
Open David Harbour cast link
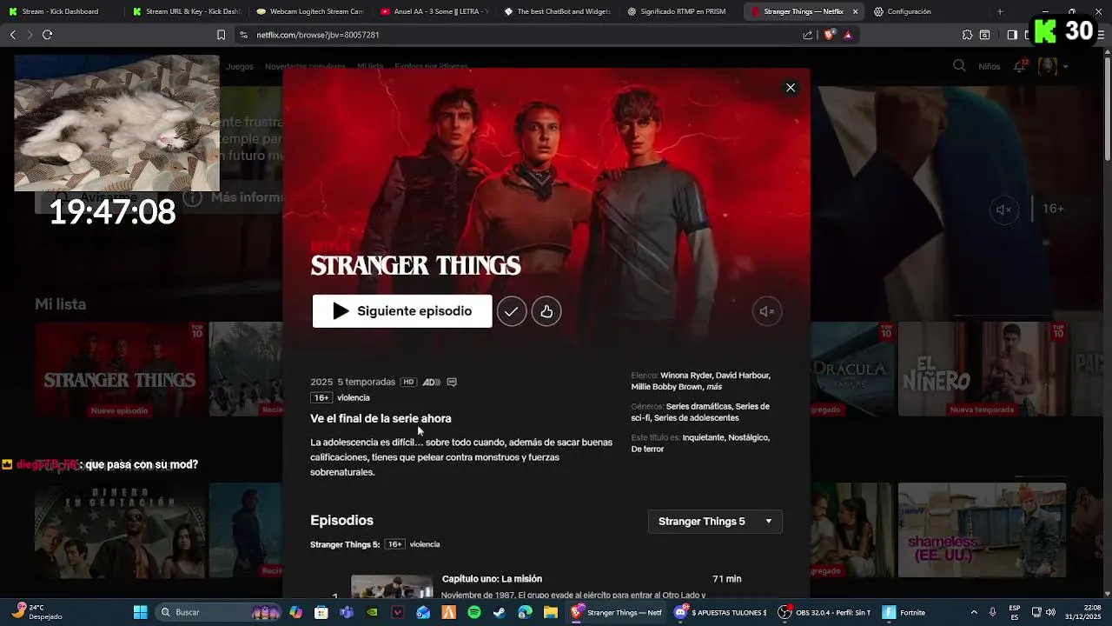[x=743, y=376]
